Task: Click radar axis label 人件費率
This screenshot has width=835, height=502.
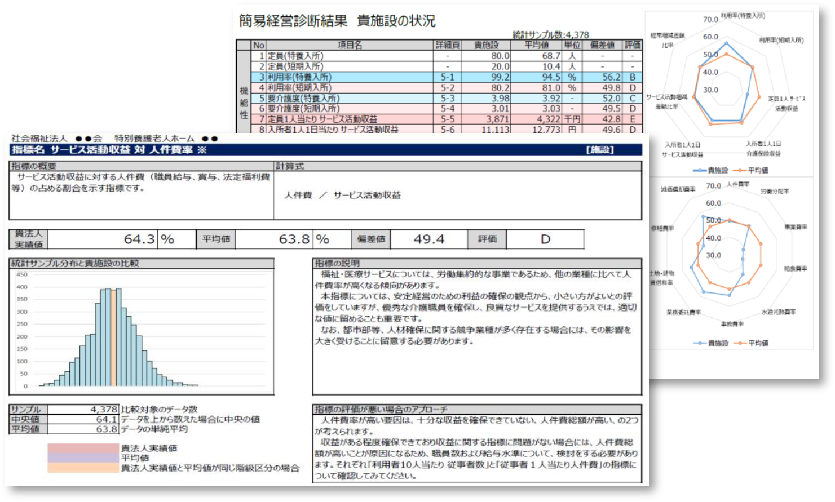Action: 738,184
